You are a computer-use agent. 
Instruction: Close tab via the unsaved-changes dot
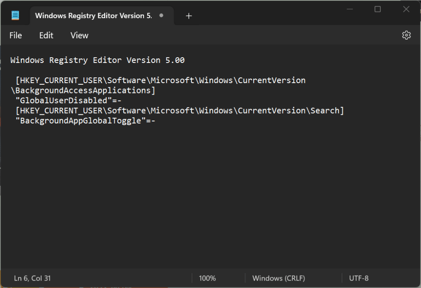pos(161,15)
